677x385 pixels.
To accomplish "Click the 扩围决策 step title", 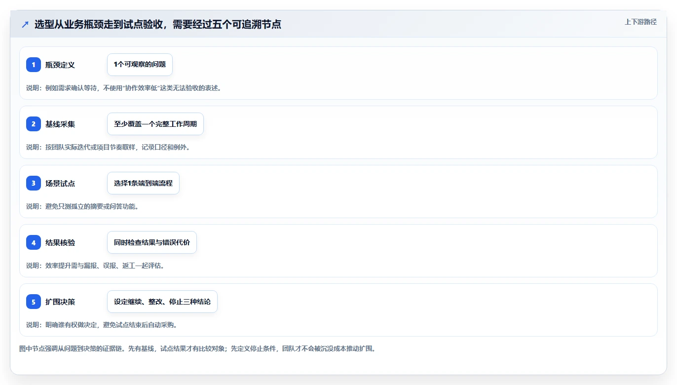I will pyautogui.click(x=60, y=302).
